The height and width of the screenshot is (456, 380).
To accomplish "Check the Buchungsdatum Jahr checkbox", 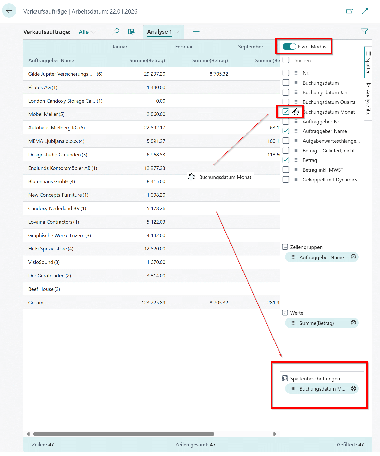I will 286,92.
